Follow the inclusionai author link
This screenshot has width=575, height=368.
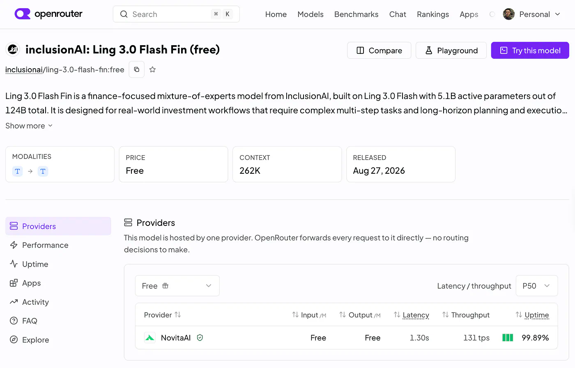(24, 70)
